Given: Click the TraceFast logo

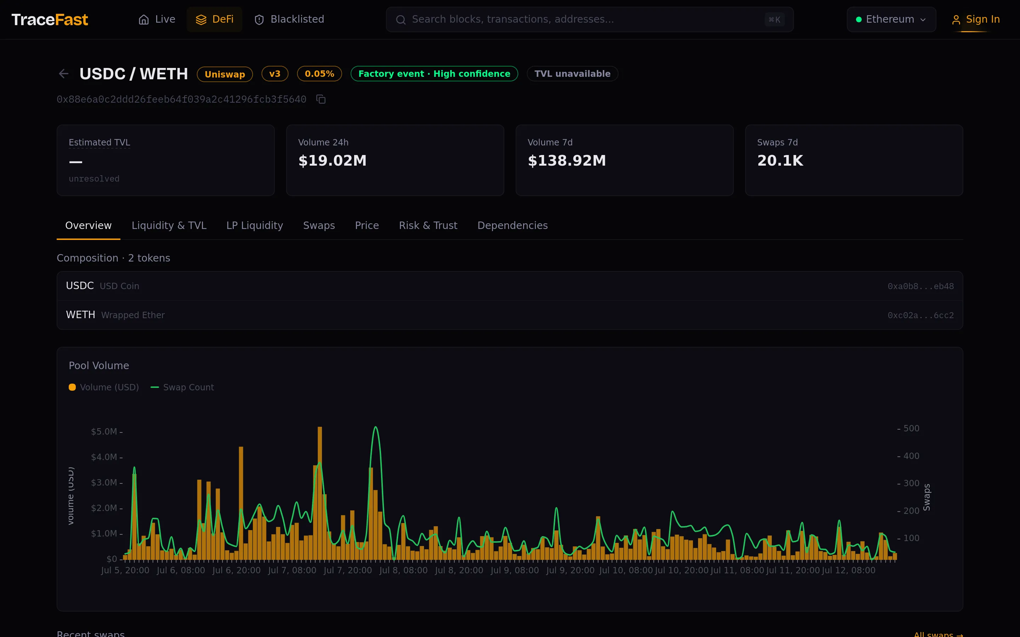Looking at the screenshot, I should [x=50, y=19].
